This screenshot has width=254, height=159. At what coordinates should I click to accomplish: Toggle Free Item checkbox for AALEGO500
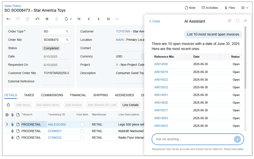coord(82,125)
